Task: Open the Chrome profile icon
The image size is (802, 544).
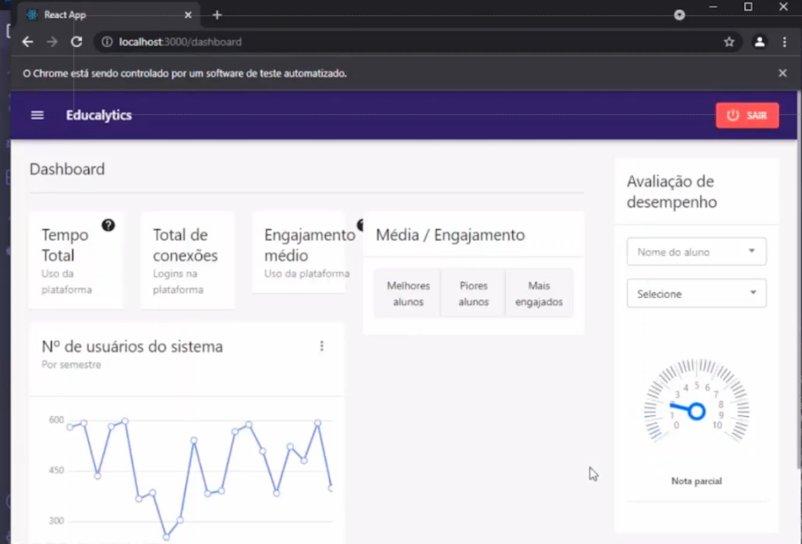Action: tap(760, 42)
